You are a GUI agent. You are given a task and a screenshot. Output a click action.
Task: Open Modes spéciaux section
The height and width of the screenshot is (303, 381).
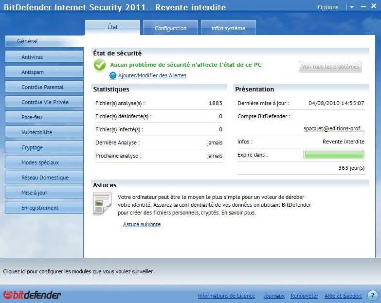coord(44,162)
